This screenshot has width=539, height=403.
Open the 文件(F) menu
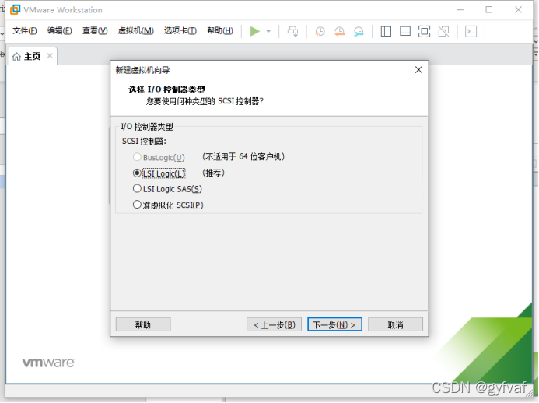click(x=25, y=31)
